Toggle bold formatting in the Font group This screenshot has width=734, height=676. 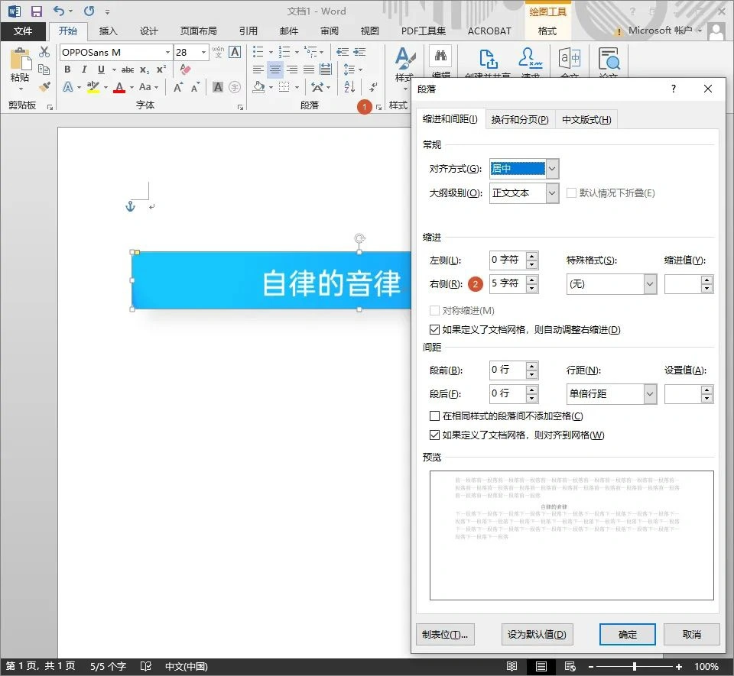67,70
